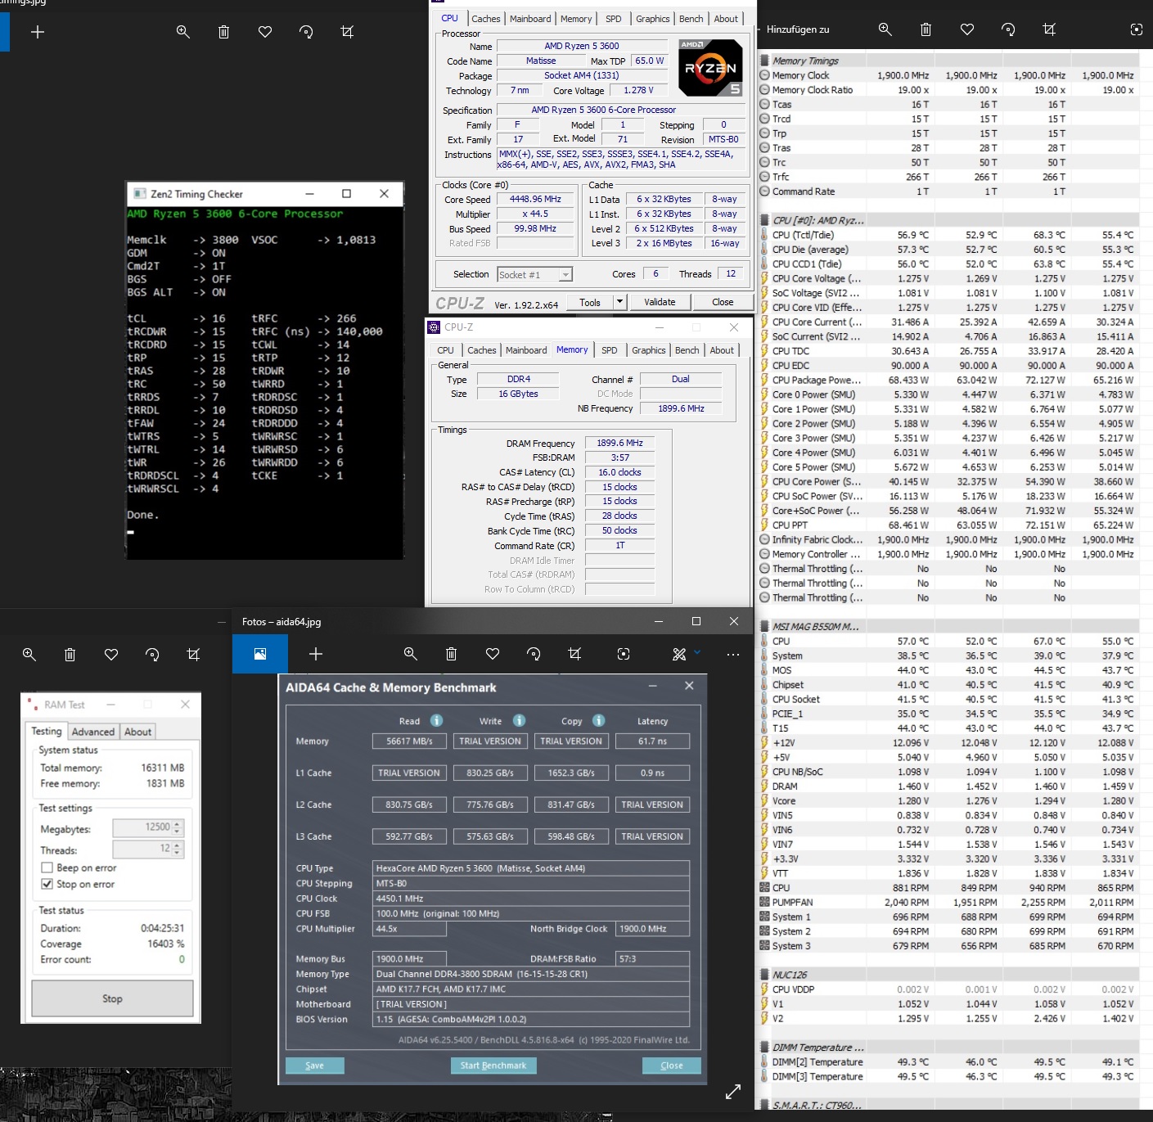Click the focus frame icon in the Hinzufügen zu toolbar
Viewport: 1153px width, 1122px height.
(x=1136, y=29)
